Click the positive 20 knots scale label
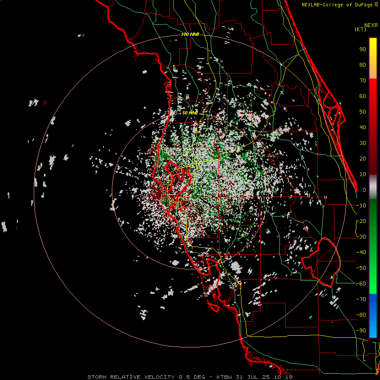Viewport: 380px width, 380px height. pos(363,159)
